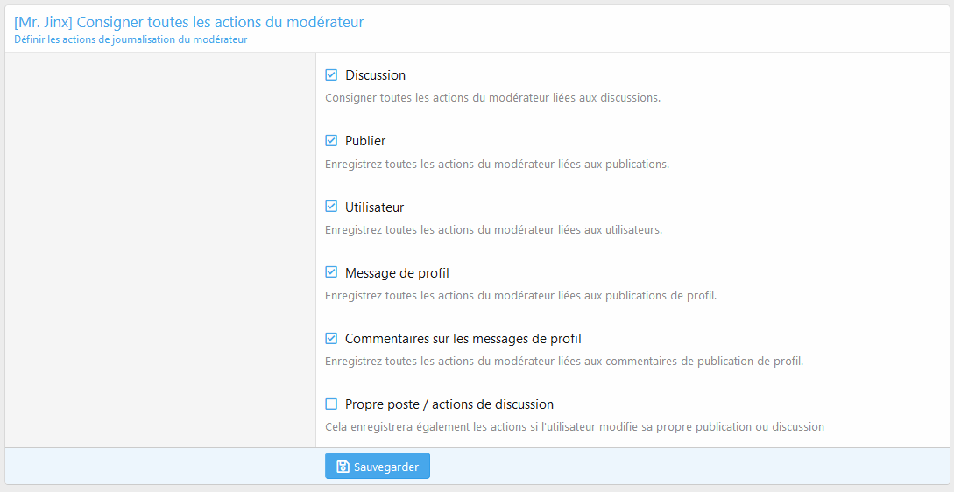Click the description about "publications de profil"
The image size is (954, 492).
pos(520,295)
